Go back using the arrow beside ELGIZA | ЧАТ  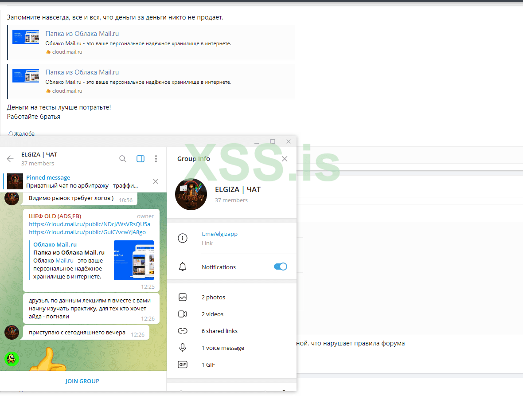(x=10, y=159)
